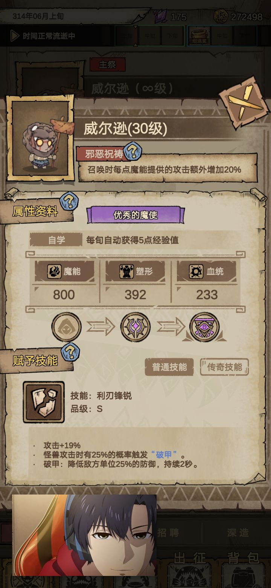Tap the 塑形 body stat icon
Image resolution: width=271 pixels, height=588 pixels.
pos(126,271)
